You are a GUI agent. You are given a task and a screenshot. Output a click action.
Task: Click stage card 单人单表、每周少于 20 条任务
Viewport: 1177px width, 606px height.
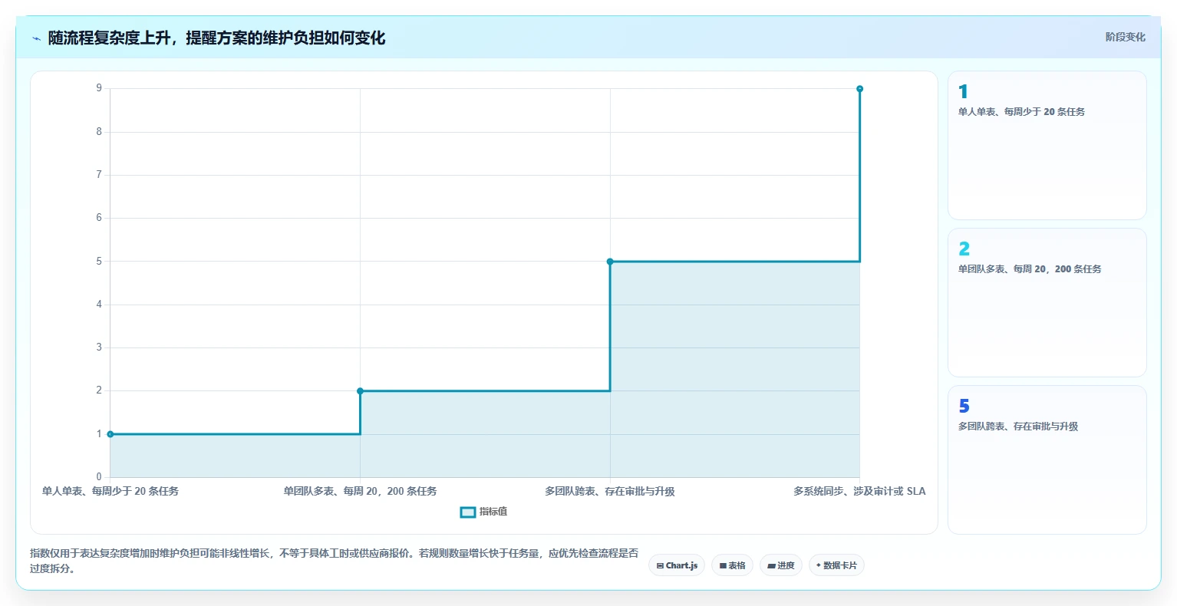coord(1047,146)
